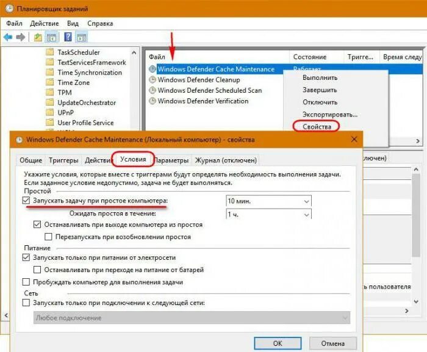
Task: Click the Windows Defender Cleanup task icon
Action: 152,79
